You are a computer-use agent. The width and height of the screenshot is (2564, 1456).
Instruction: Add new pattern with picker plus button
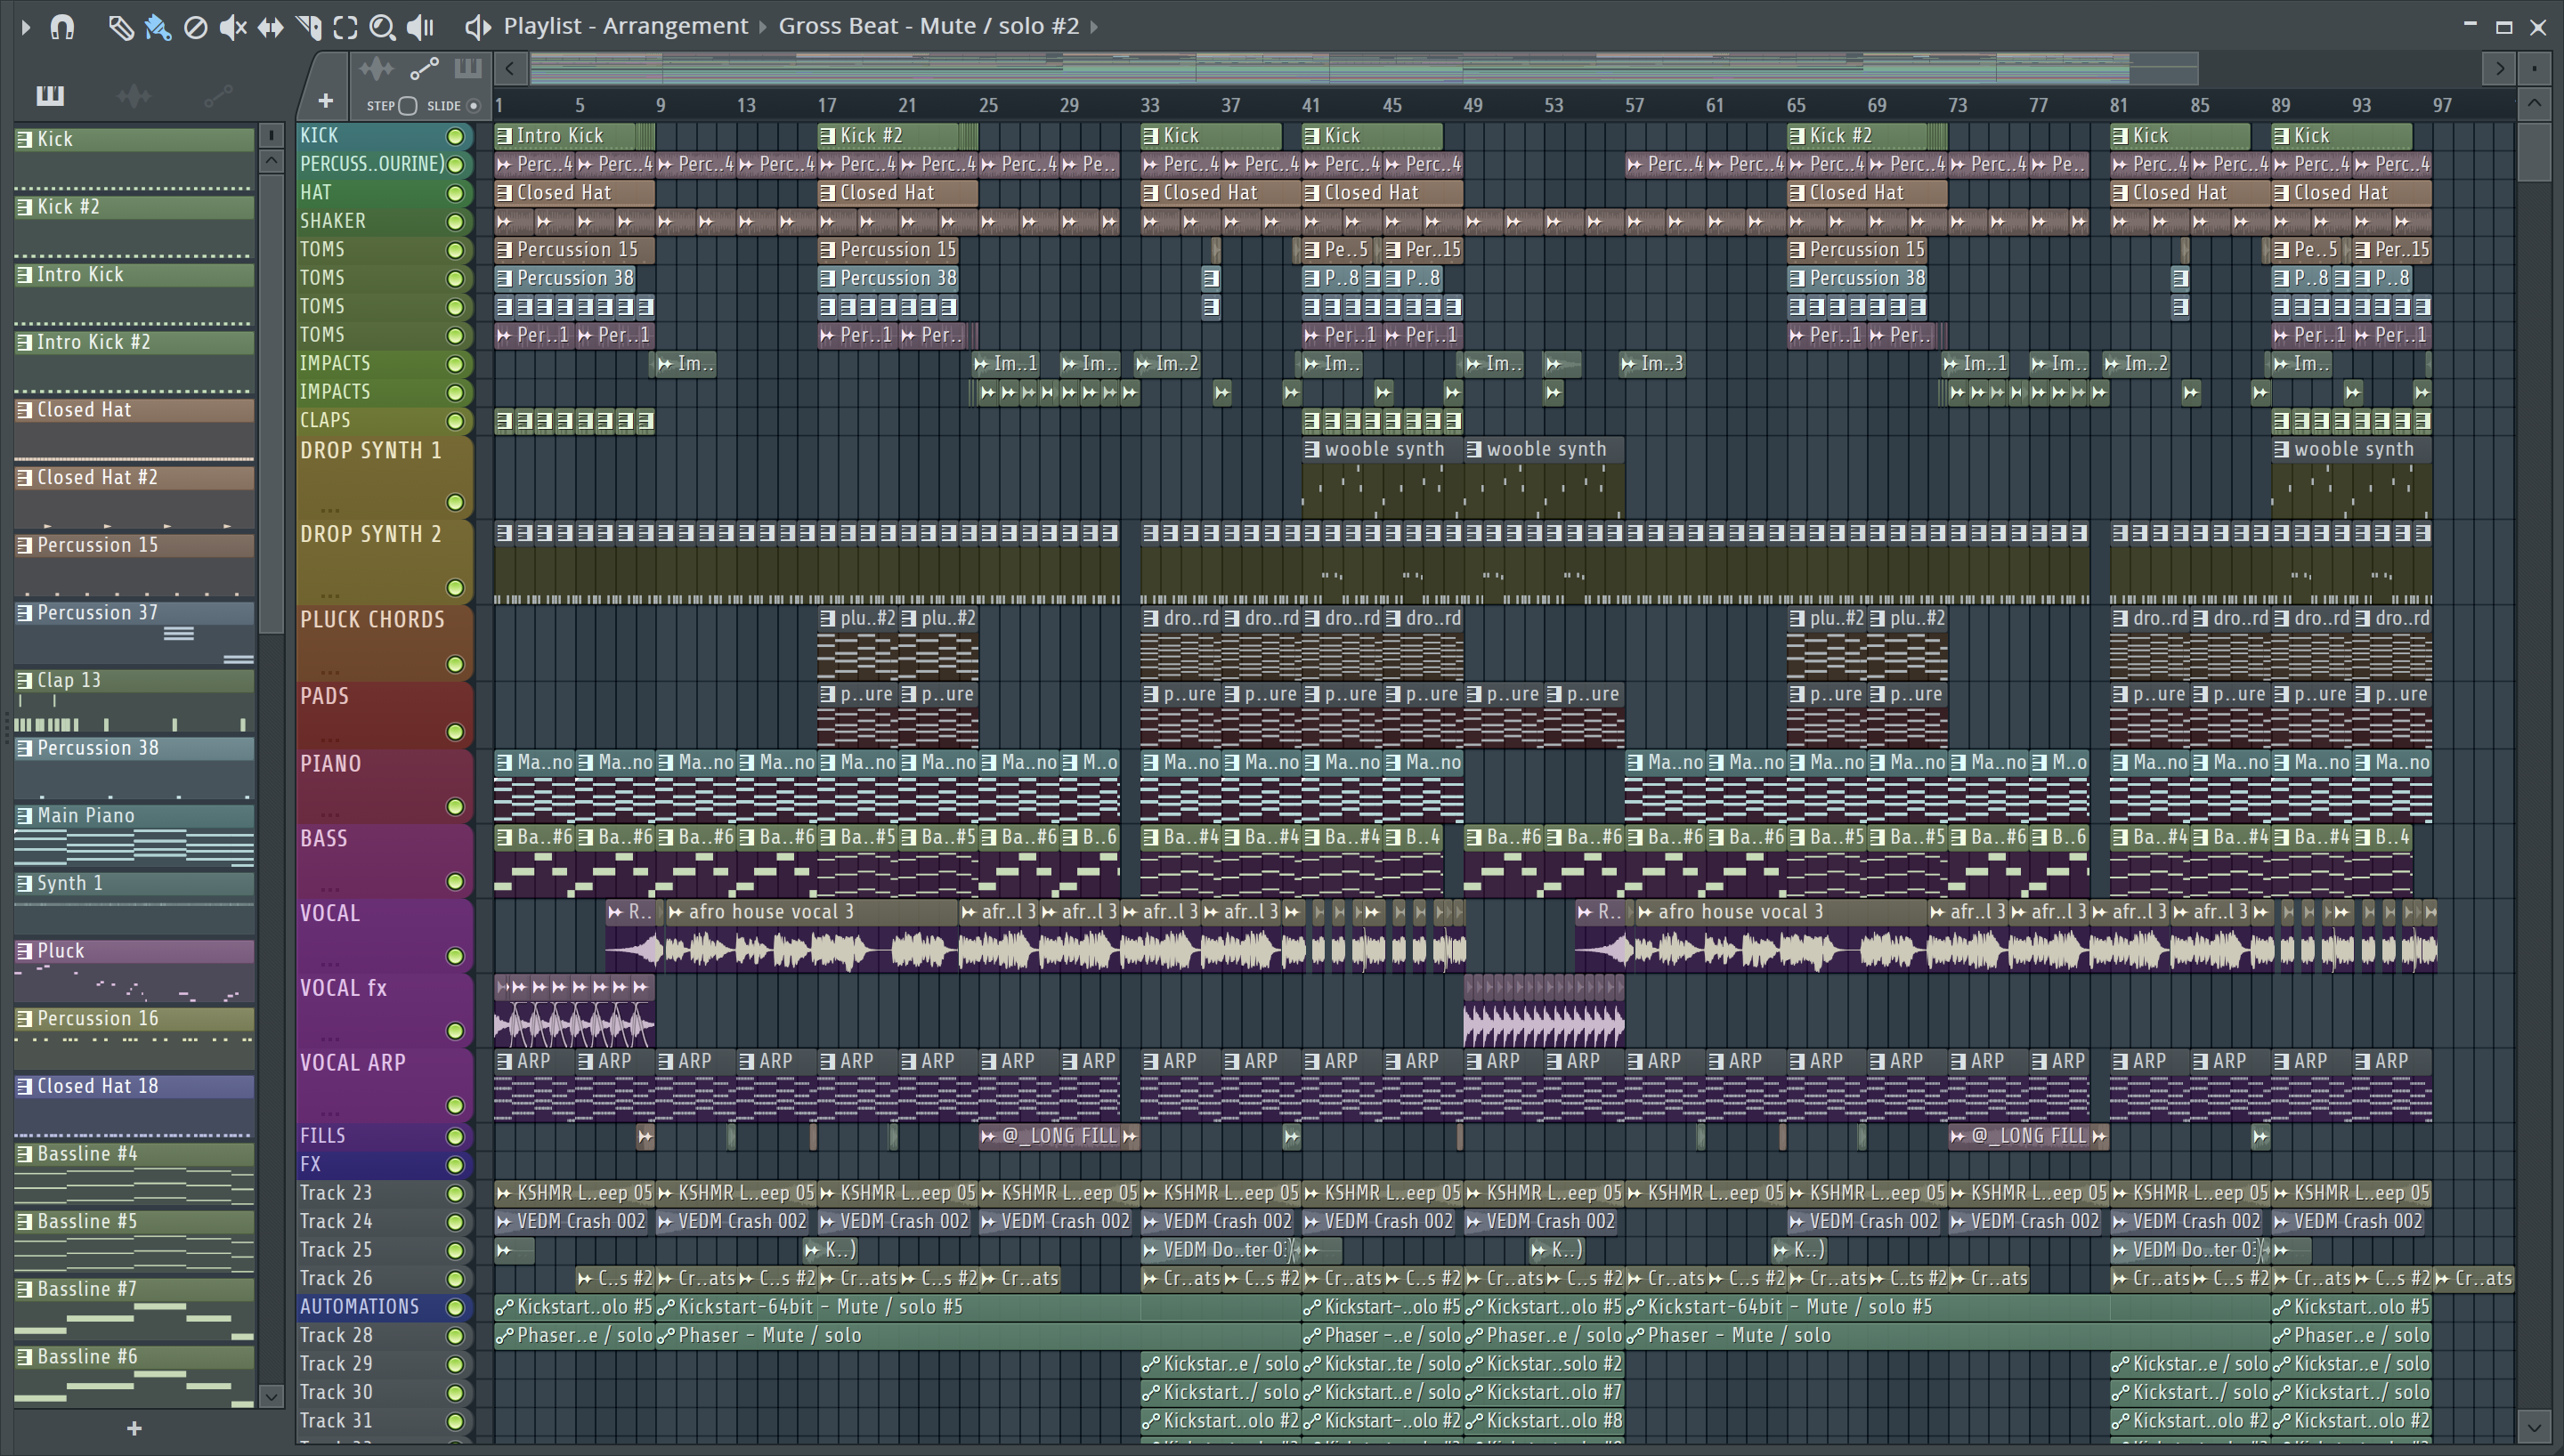[134, 1429]
